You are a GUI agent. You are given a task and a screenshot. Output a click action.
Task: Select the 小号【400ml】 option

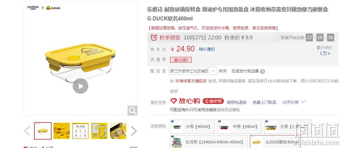click(x=192, y=126)
